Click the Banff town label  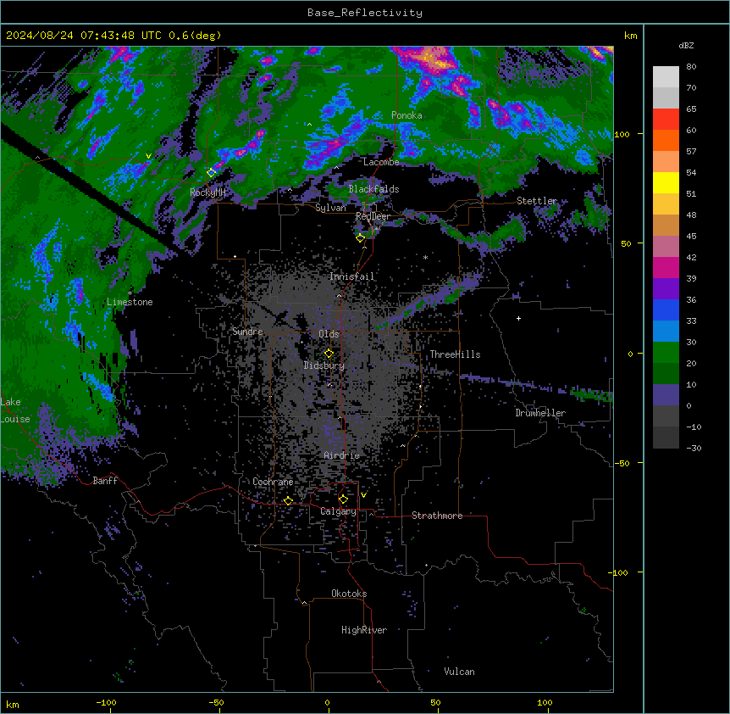click(105, 481)
